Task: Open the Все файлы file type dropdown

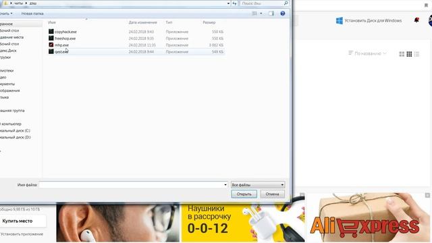Action: [x=258, y=184]
